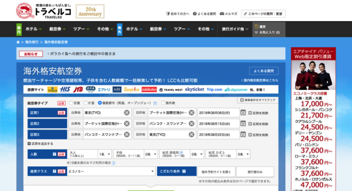Viewport: 352px width, 191px height.
Task: Open 幼児 ひざ上 count dropdown
Action: (x=243, y=154)
